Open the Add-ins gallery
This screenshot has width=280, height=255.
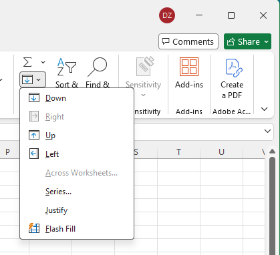pyautogui.click(x=189, y=73)
